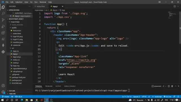Open the File menu
This screenshot has width=181, height=102.
point(7,2)
